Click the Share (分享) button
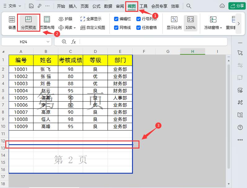The image size is (247, 188). coord(237,6)
